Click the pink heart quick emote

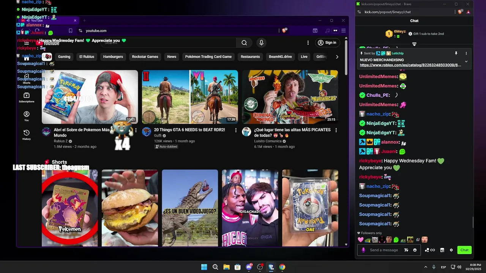click(x=361, y=240)
